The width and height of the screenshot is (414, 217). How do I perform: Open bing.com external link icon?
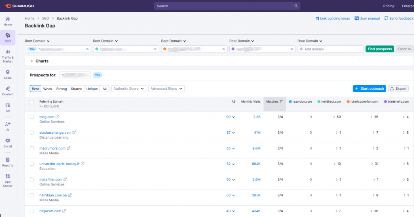click(57, 117)
